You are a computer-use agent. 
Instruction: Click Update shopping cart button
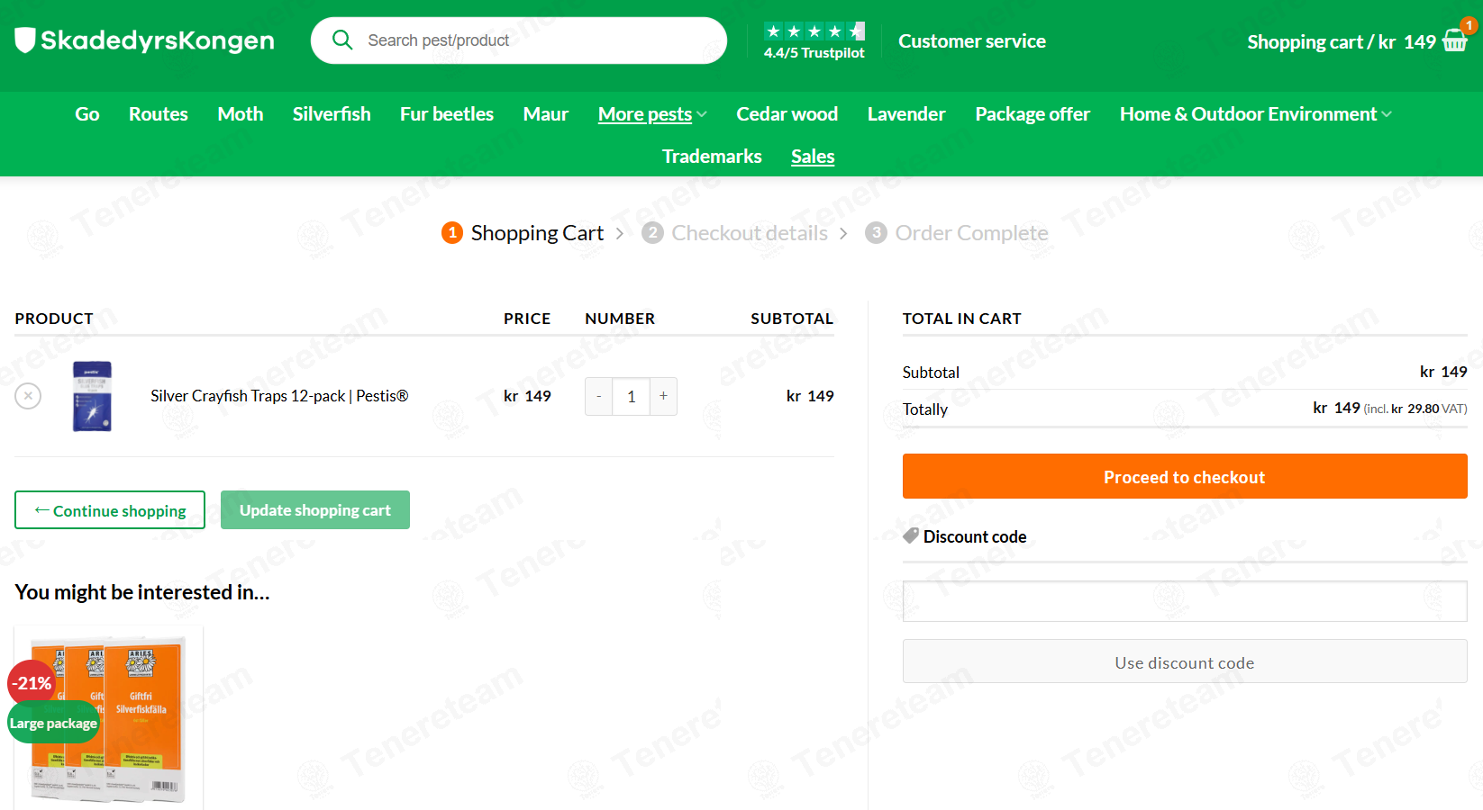coord(315,510)
